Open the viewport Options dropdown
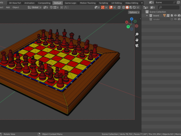 (x=134, y=12)
